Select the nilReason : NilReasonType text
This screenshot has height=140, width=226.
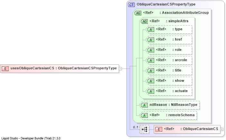tap(174, 105)
